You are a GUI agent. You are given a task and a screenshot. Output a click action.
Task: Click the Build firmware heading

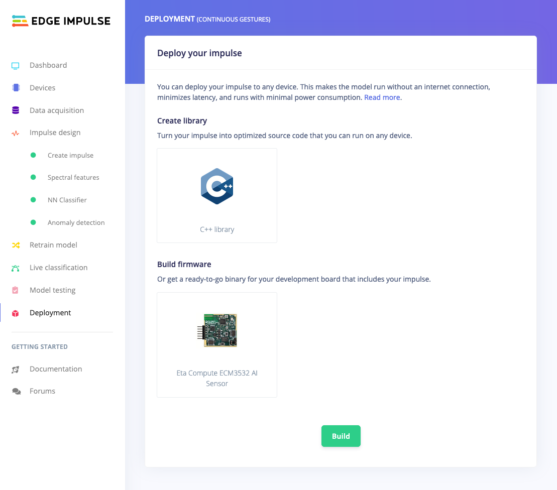point(184,264)
